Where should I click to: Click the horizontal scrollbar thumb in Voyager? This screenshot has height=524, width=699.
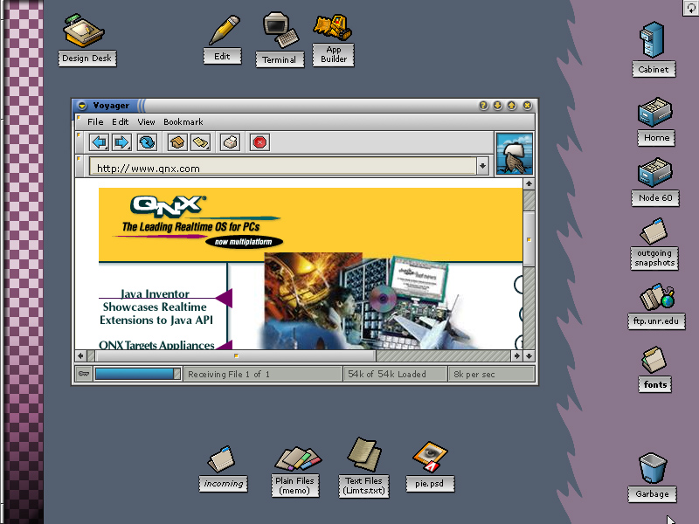point(234,356)
